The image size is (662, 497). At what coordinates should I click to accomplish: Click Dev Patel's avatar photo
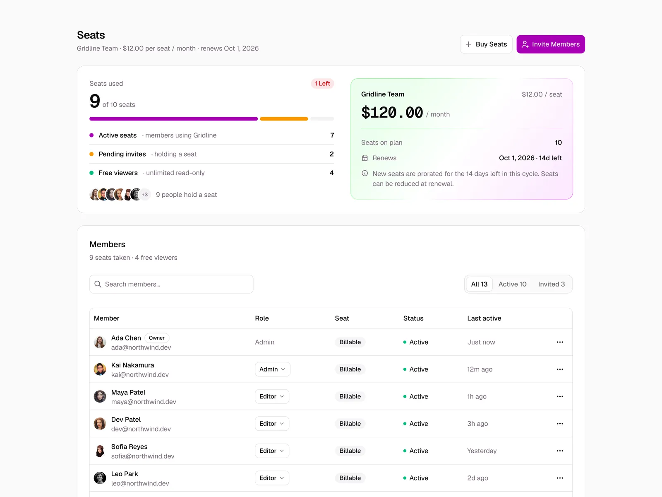click(100, 424)
